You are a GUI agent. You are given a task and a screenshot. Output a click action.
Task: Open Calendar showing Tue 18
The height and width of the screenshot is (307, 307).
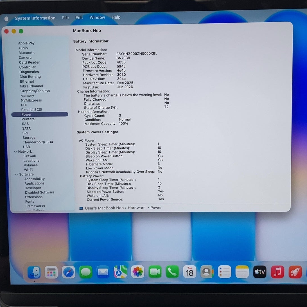click(189, 272)
